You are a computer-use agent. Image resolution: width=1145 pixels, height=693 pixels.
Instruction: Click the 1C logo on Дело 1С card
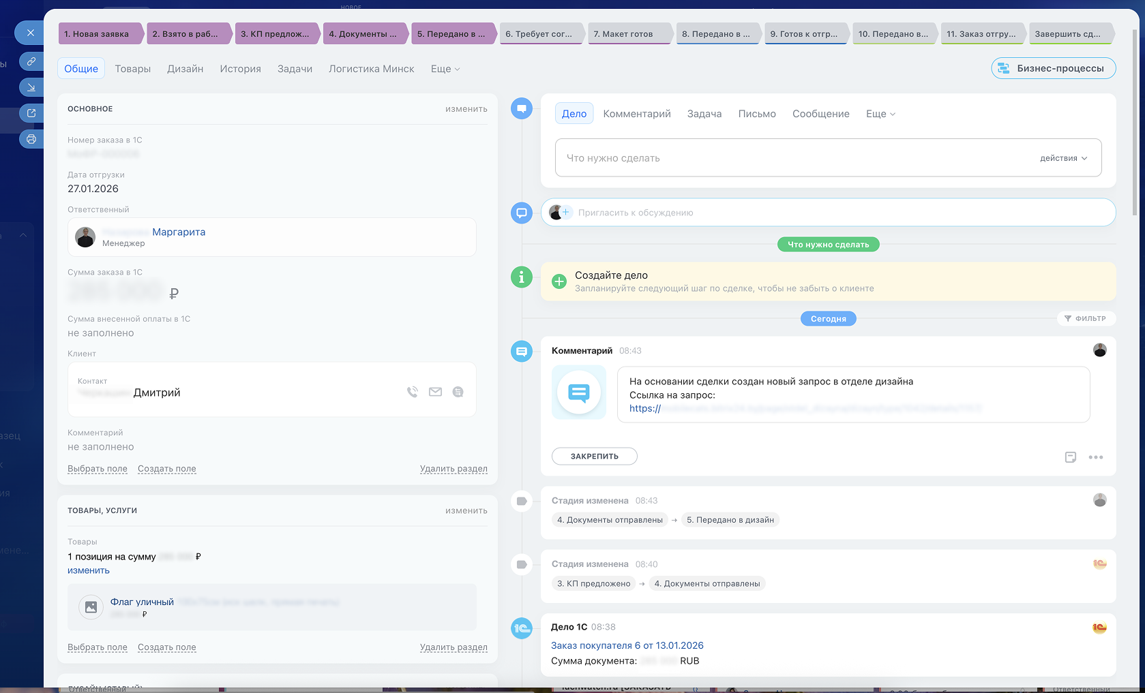pos(1099,628)
